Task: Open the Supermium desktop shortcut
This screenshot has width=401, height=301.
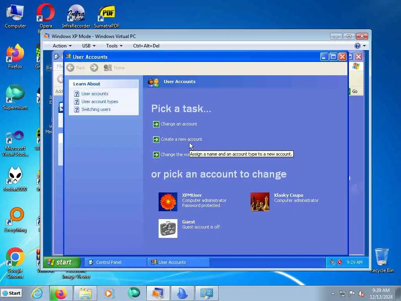Action: (x=15, y=97)
